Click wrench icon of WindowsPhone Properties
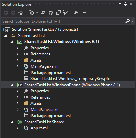The image size is (136, 138). [x=26, y=91]
